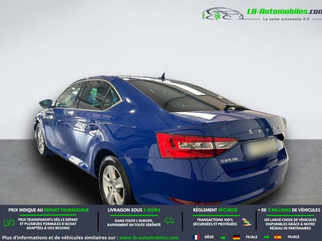Click the French flag icon

tap(196, 237)
